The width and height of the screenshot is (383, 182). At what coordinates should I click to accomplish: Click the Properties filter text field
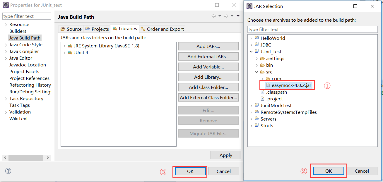click(27, 16)
